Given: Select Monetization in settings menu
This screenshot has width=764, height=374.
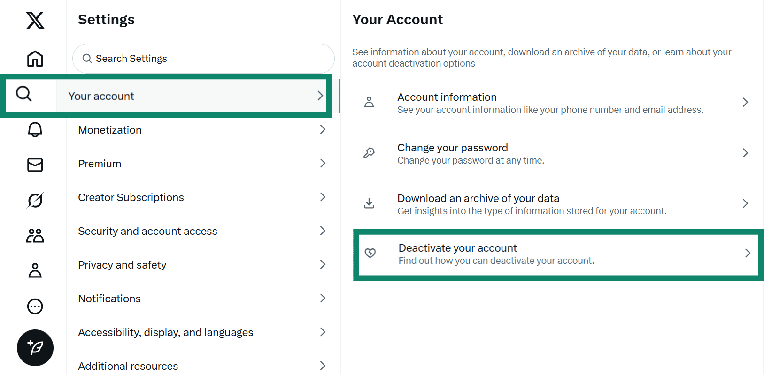Looking at the screenshot, I should 109,130.
